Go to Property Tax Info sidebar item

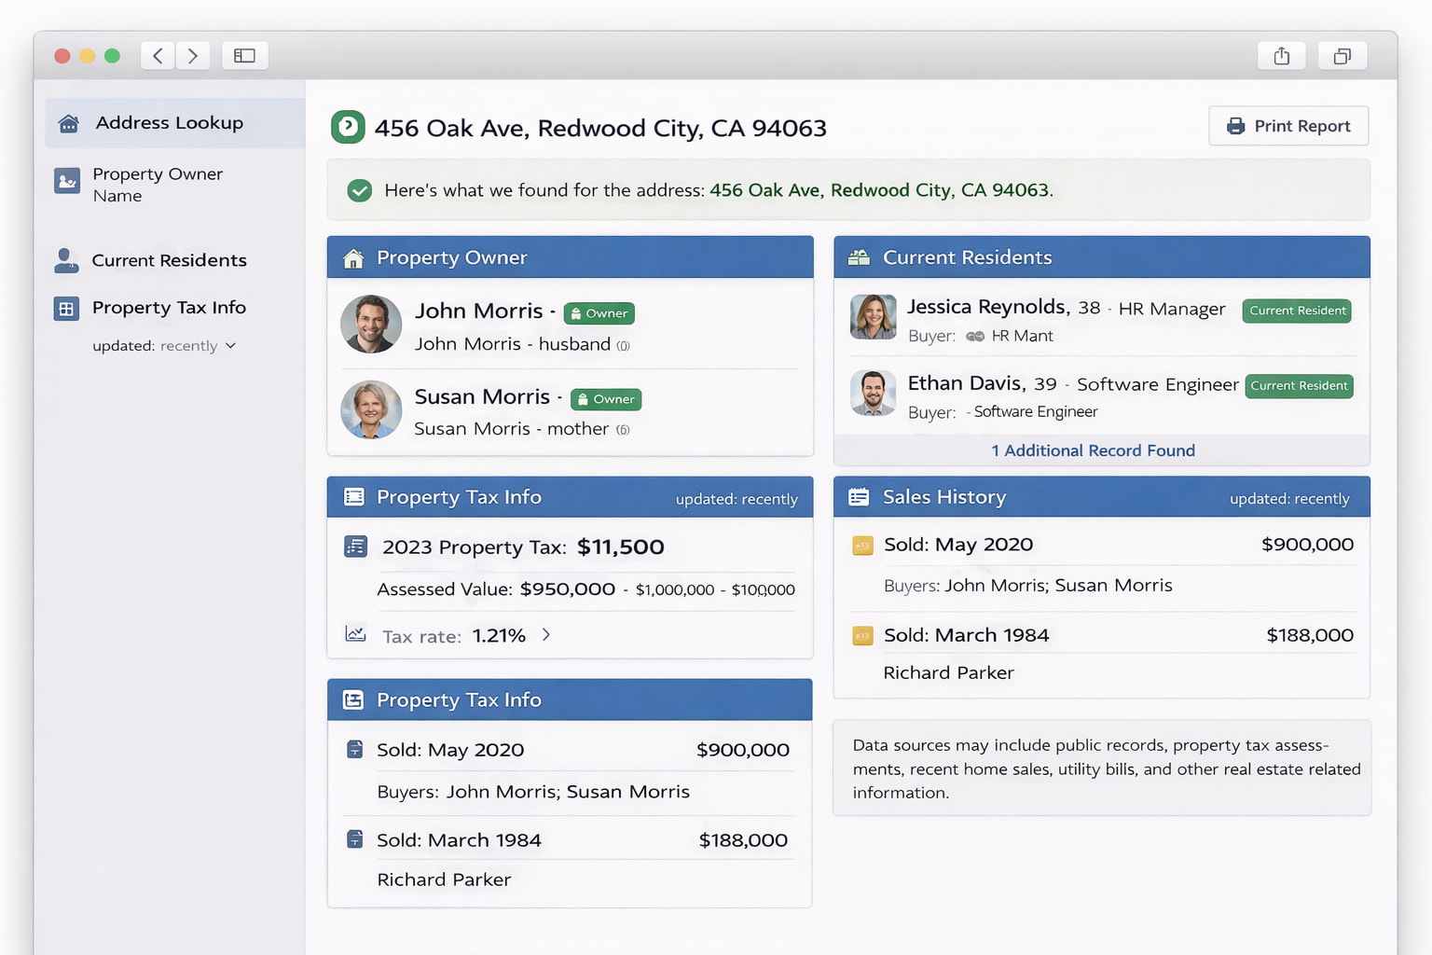[x=169, y=308]
